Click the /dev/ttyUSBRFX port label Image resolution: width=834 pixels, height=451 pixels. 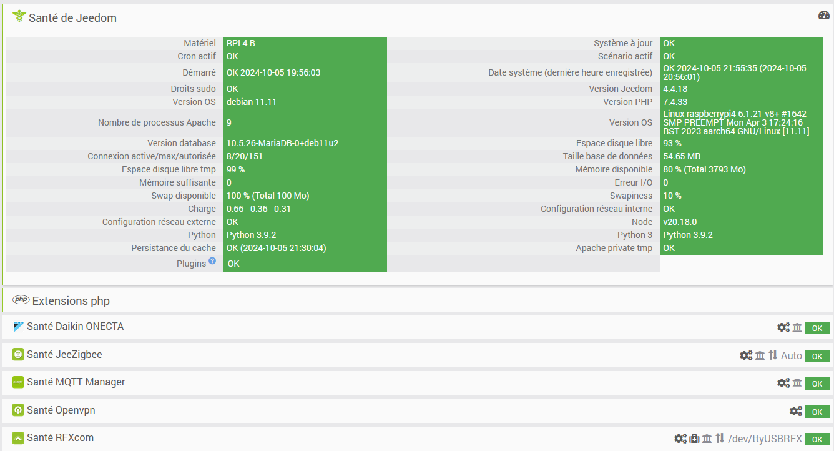765,439
